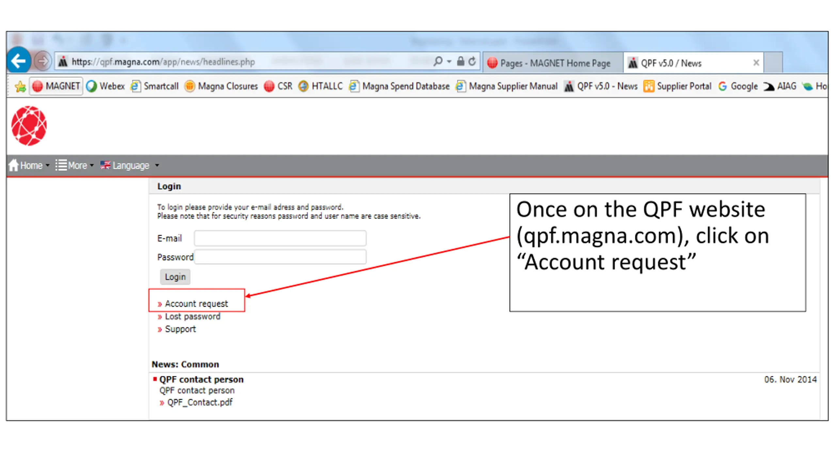Close the QPF v5.0 / News tab
This screenshot has height=470, width=836.
tap(756, 63)
